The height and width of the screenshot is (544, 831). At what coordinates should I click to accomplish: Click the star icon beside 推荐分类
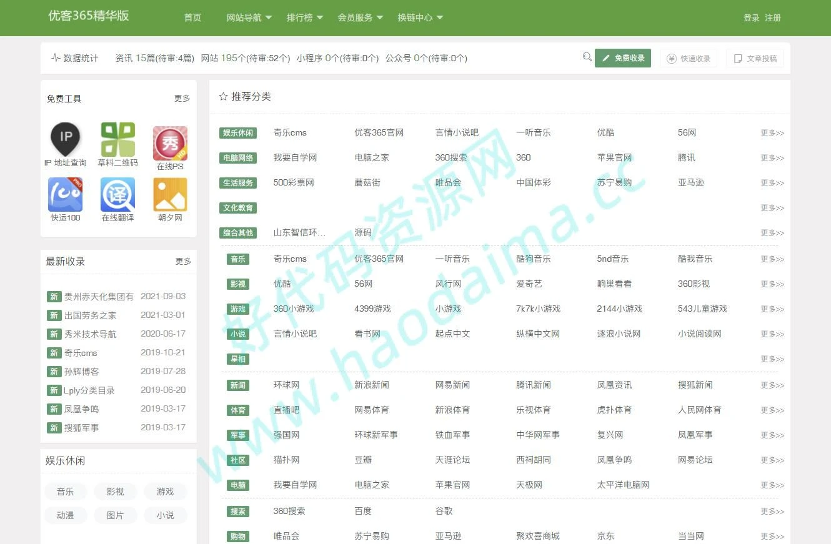pos(223,97)
